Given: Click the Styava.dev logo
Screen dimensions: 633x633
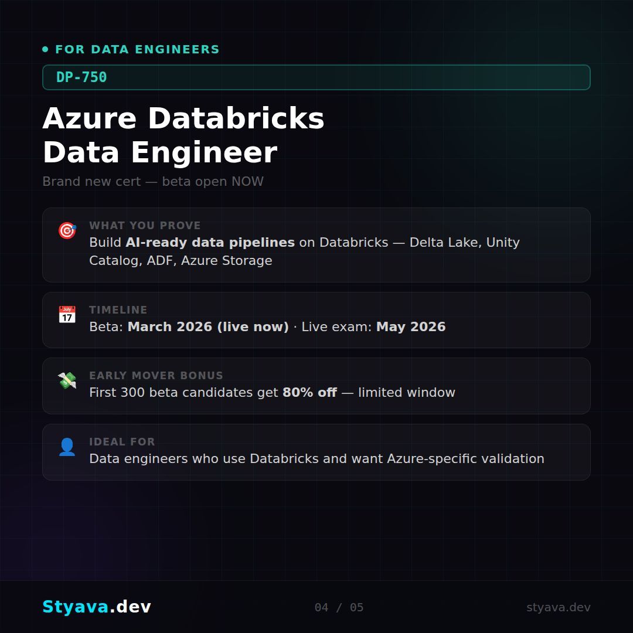Looking at the screenshot, I should pos(97,607).
